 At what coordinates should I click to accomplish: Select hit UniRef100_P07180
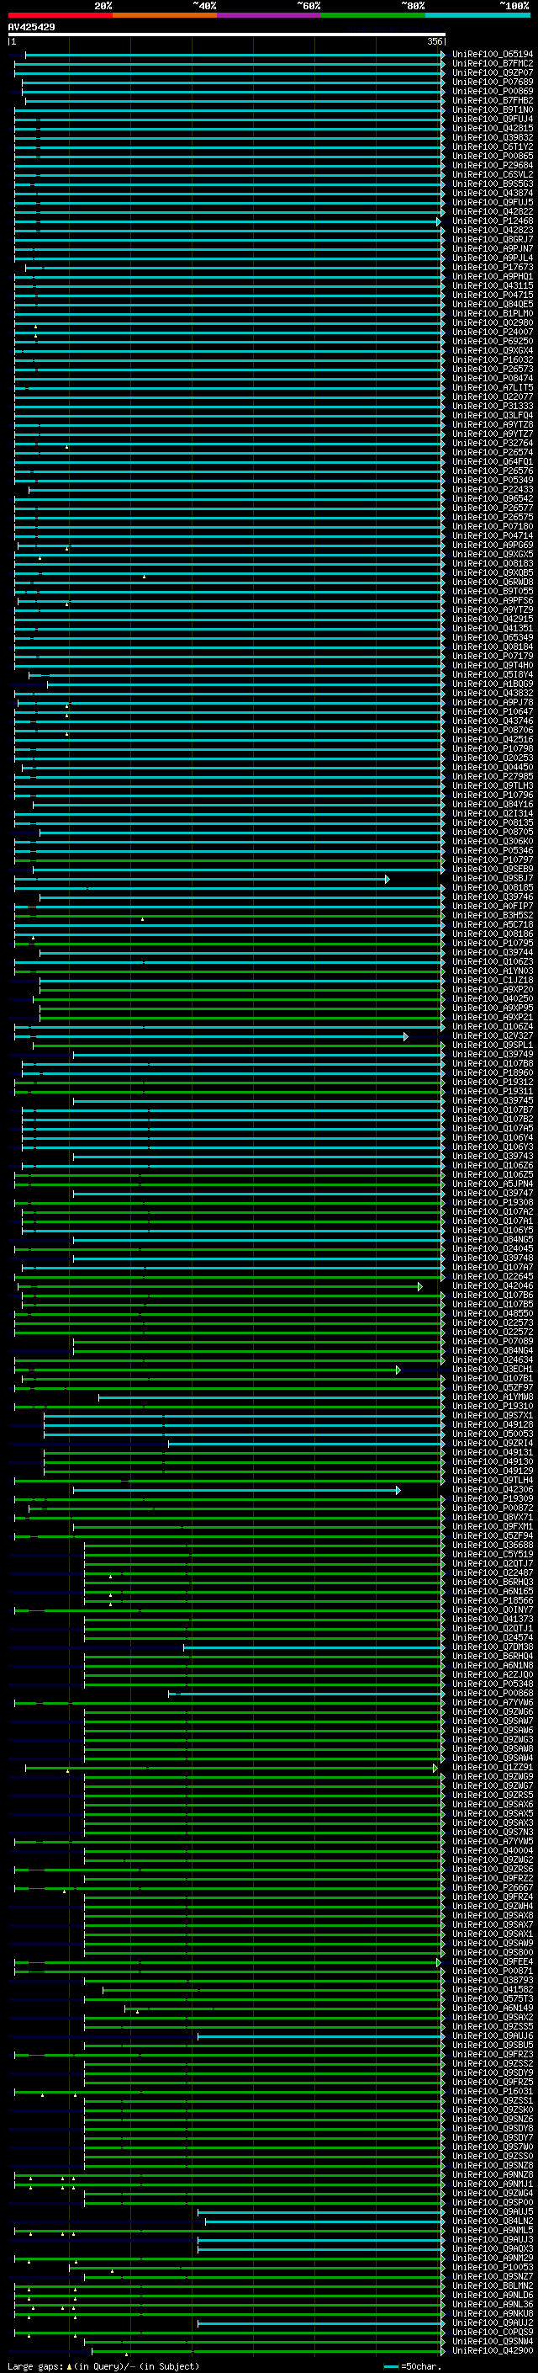click(493, 527)
